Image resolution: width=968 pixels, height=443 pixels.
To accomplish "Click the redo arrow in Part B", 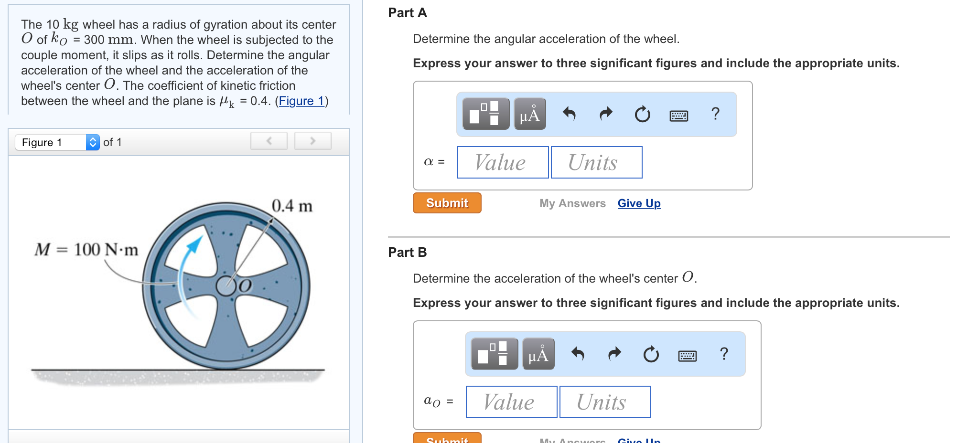I will pos(614,354).
